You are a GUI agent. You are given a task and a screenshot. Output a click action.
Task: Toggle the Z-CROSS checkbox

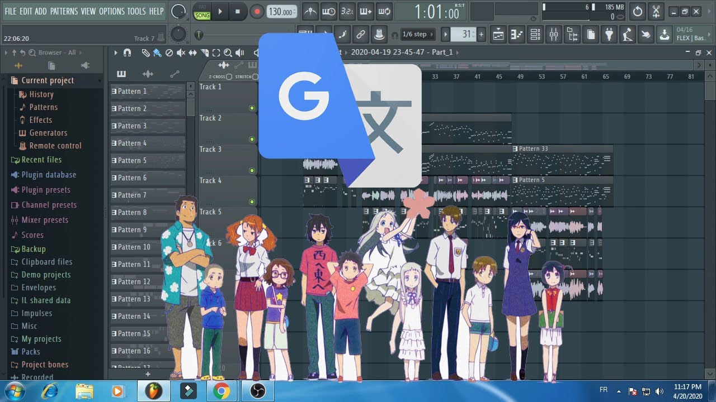[x=229, y=76]
